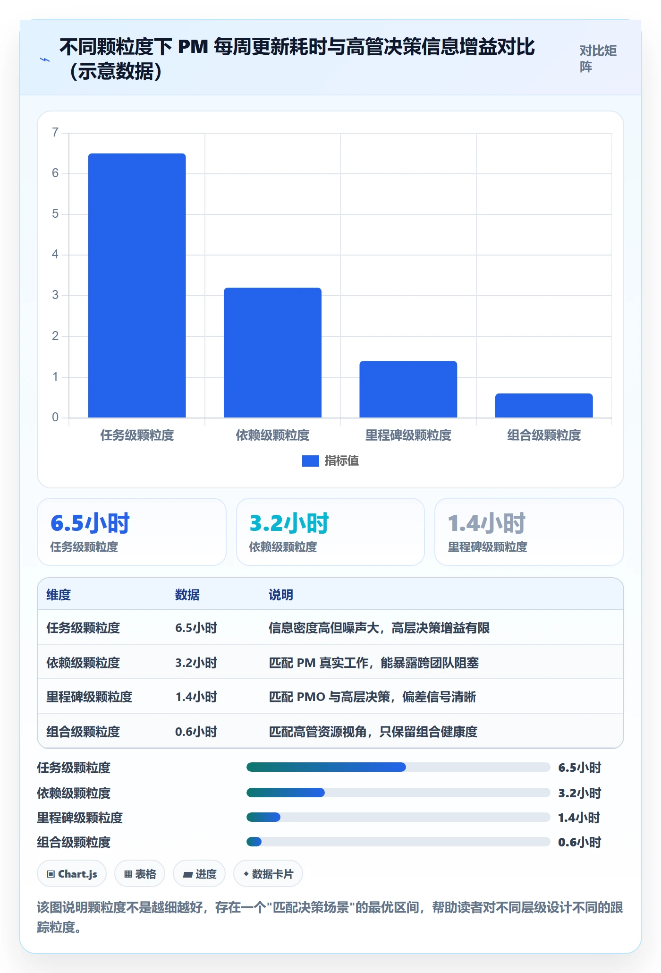Click 信息密度高但噪声大 description cell
Screen dimensions: 661x973
click(379, 628)
